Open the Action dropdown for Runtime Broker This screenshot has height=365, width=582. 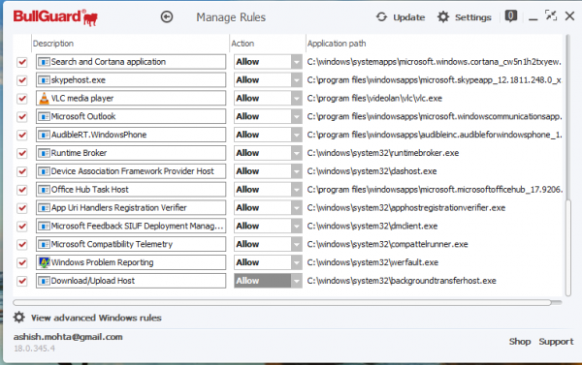pos(296,153)
